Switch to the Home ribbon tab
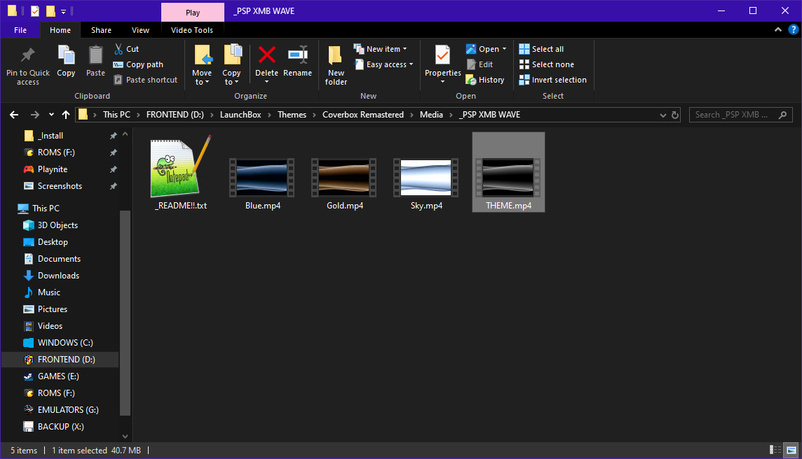The height and width of the screenshot is (459, 802). (x=60, y=30)
